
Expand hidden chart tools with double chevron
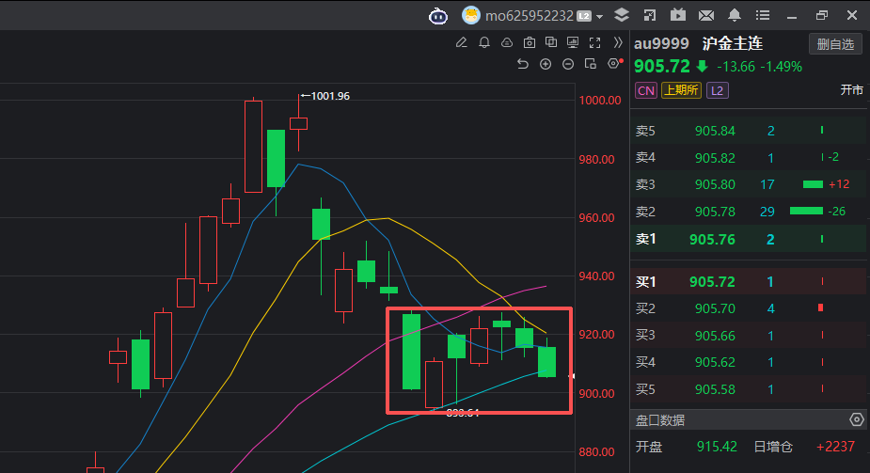coord(618,42)
